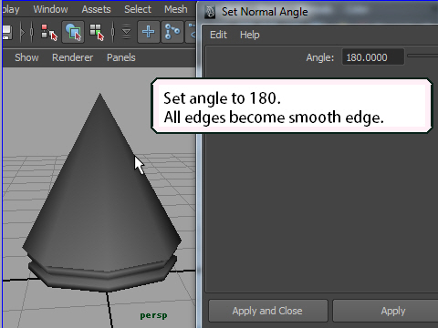Open the Assets menu

(96, 9)
